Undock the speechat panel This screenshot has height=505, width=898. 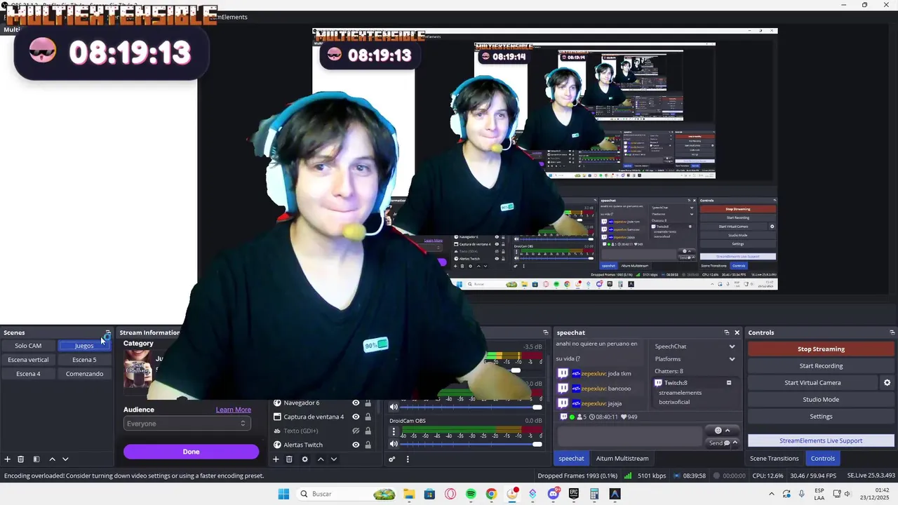coord(727,332)
